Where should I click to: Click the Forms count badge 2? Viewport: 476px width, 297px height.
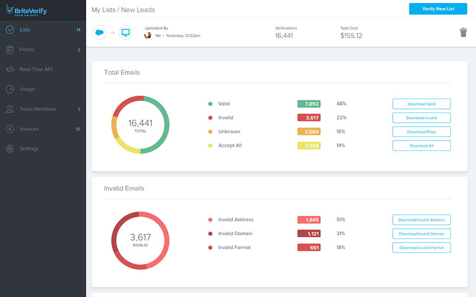tap(79, 49)
